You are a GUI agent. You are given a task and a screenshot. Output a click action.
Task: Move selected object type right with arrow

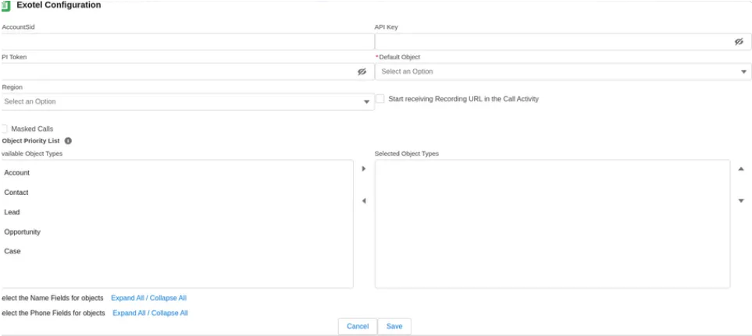[364, 168]
